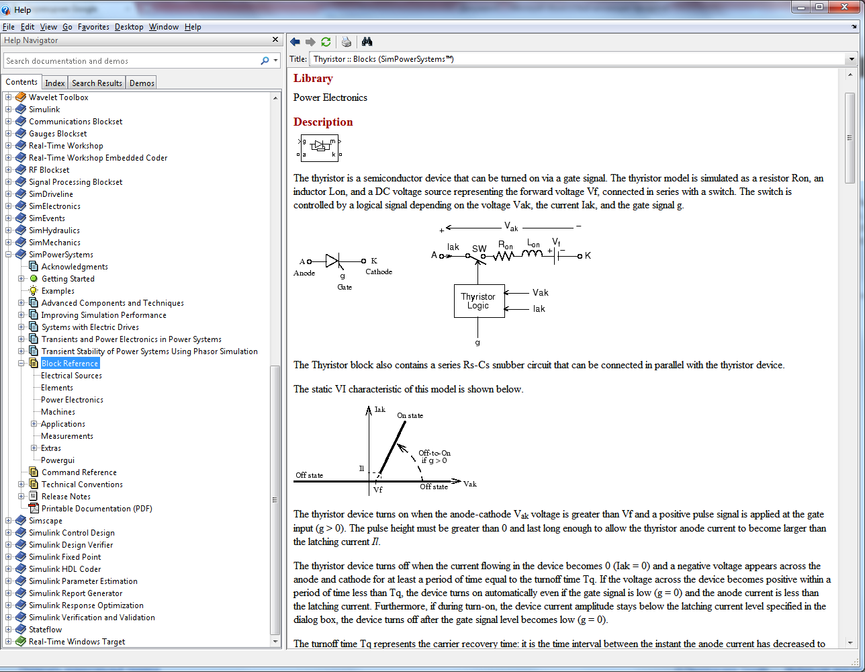
Task: Click the Command Reference icon
Action: click(x=34, y=472)
